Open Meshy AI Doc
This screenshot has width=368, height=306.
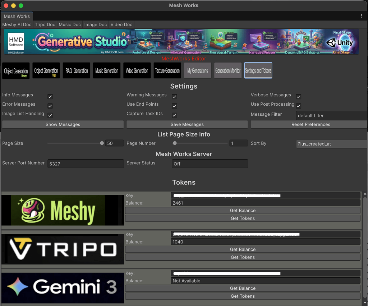(x=17, y=25)
